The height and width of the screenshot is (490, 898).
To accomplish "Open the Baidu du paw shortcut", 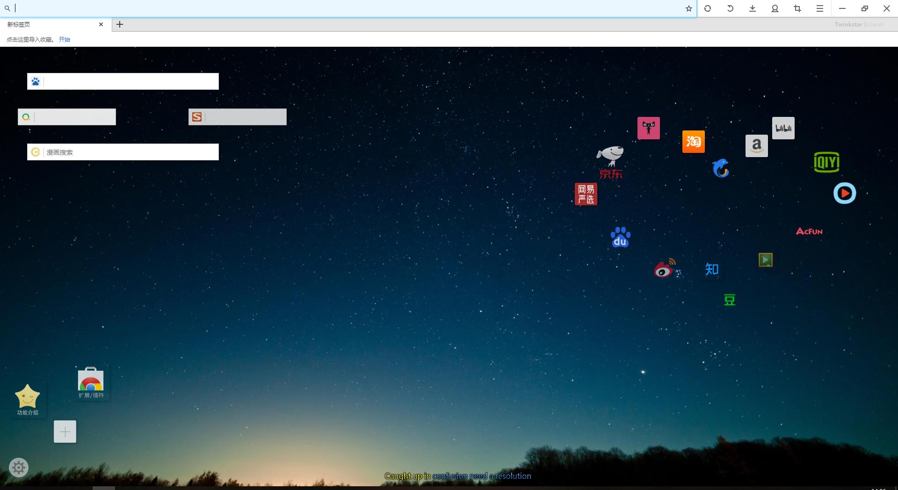I will [621, 238].
